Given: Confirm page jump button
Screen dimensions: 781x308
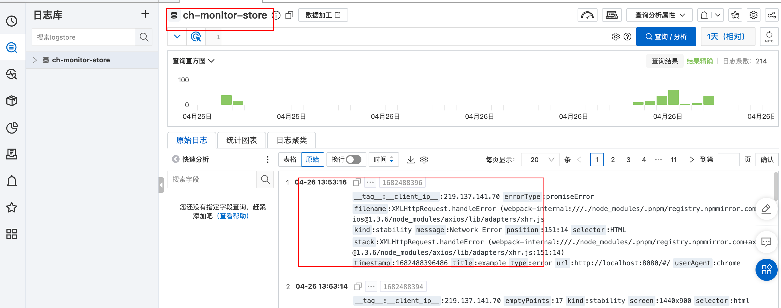Looking at the screenshot, I should click(x=767, y=160).
